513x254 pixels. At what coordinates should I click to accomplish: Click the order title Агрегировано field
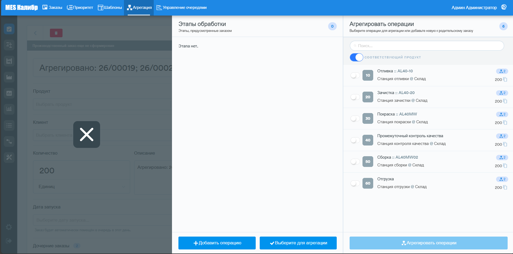click(x=102, y=68)
